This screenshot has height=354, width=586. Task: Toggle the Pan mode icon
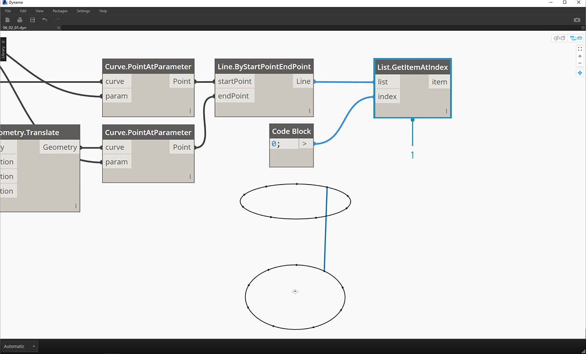tap(580, 73)
